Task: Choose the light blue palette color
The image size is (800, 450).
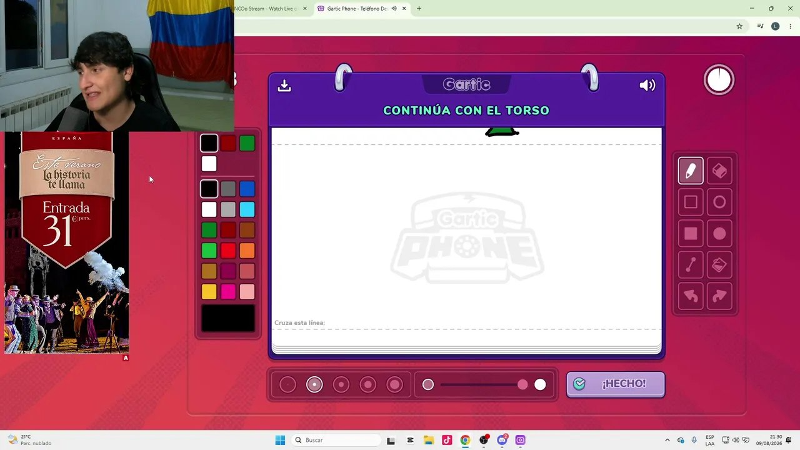Action: coord(247,209)
